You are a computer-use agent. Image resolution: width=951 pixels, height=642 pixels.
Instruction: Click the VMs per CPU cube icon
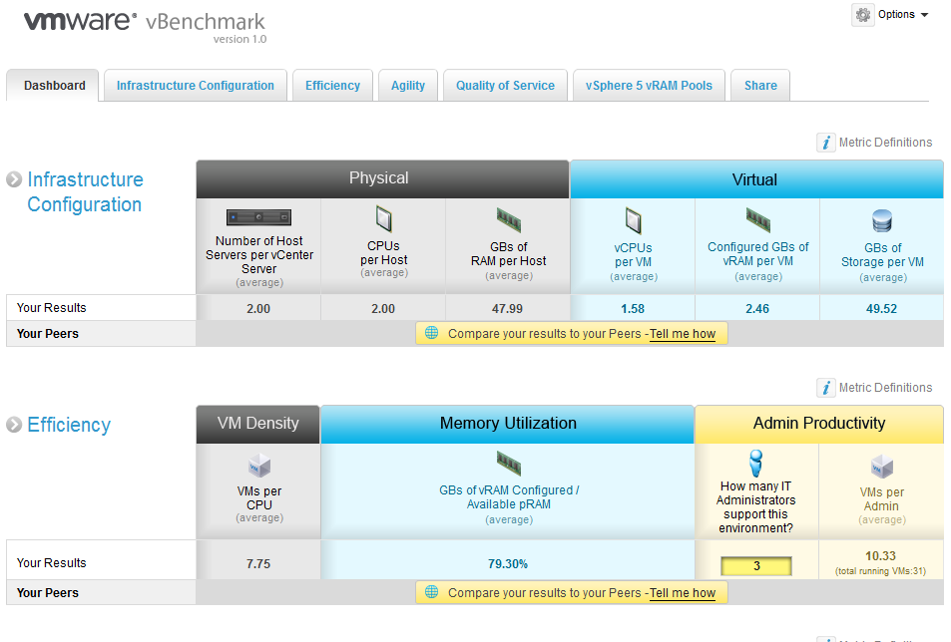[259, 466]
